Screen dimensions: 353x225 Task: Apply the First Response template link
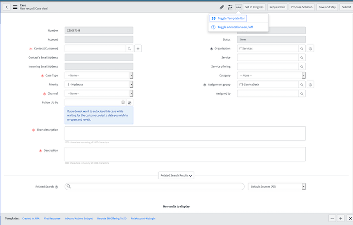coord(52,219)
